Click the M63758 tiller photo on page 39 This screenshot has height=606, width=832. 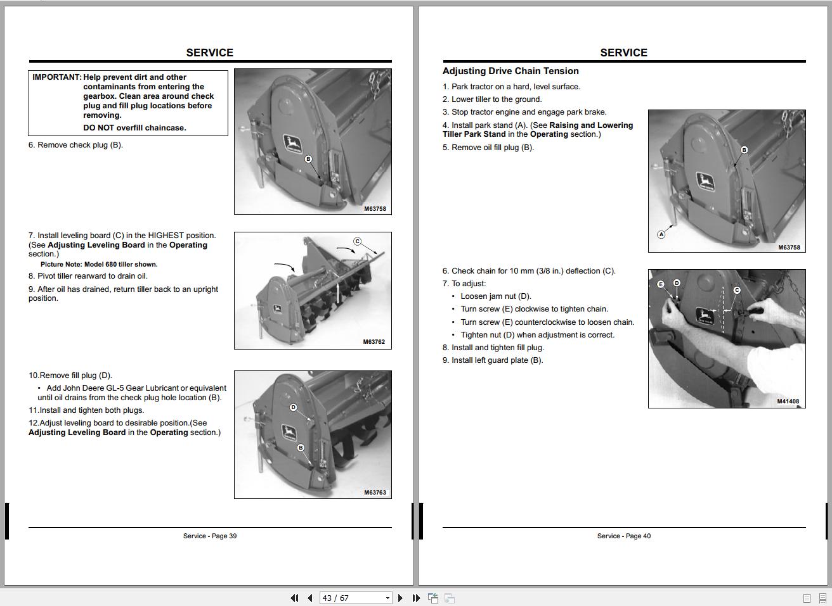click(x=313, y=141)
